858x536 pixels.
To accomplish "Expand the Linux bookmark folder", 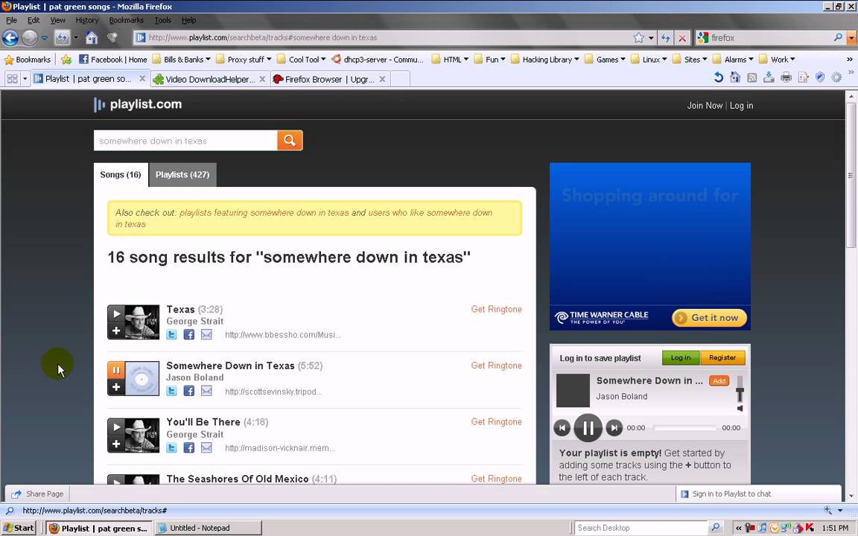I will [x=649, y=60].
